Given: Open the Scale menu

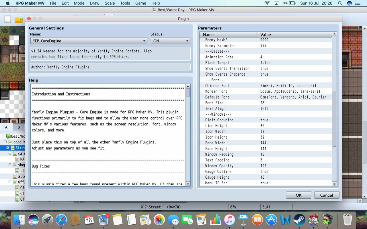Looking at the screenshot, I should [110, 3].
